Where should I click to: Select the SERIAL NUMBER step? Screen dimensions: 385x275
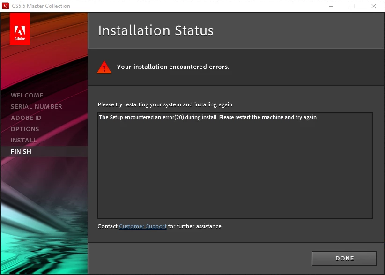click(37, 106)
